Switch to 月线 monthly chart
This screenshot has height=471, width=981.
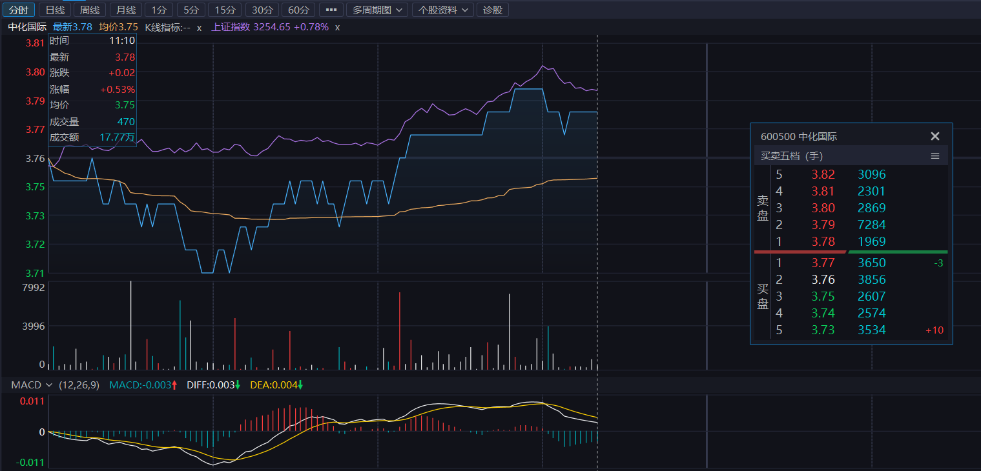pyautogui.click(x=126, y=10)
